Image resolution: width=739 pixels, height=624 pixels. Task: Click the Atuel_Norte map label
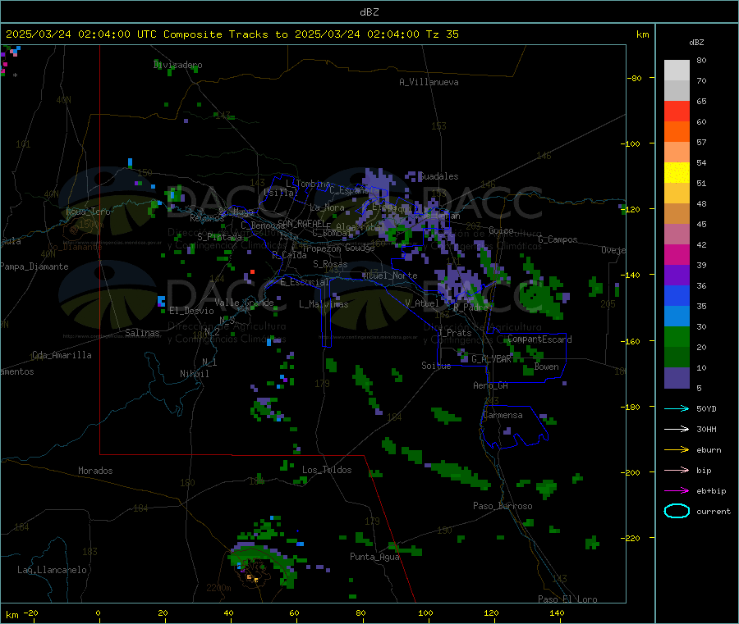(390, 276)
